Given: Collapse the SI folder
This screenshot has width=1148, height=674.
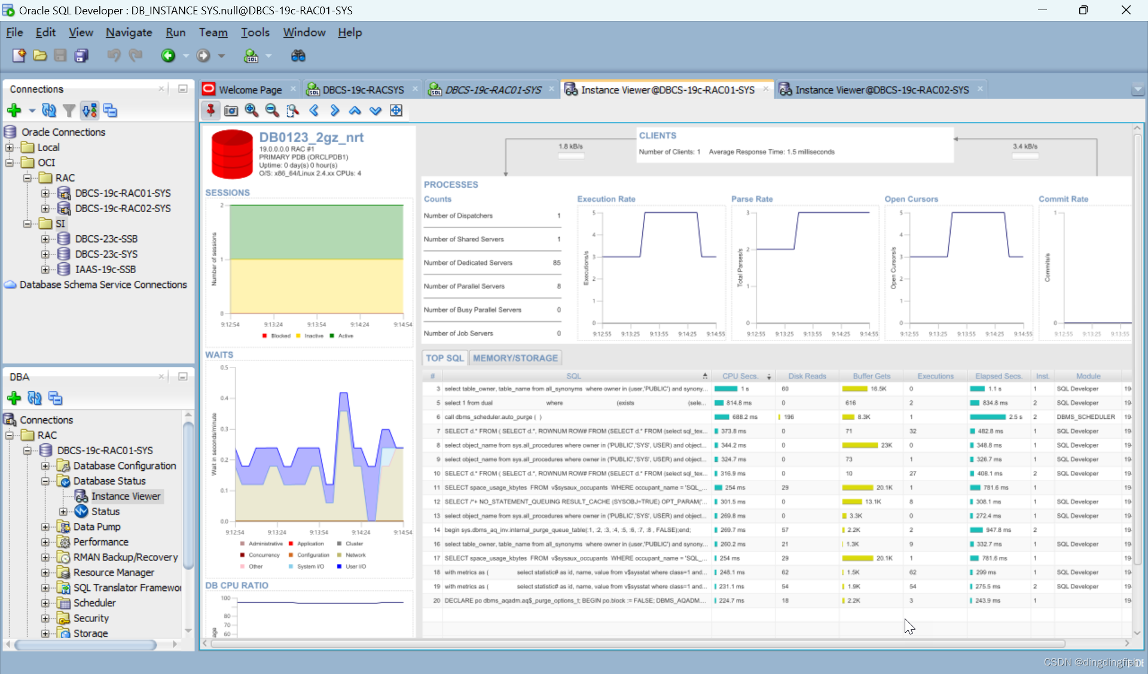Looking at the screenshot, I should 28,223.
